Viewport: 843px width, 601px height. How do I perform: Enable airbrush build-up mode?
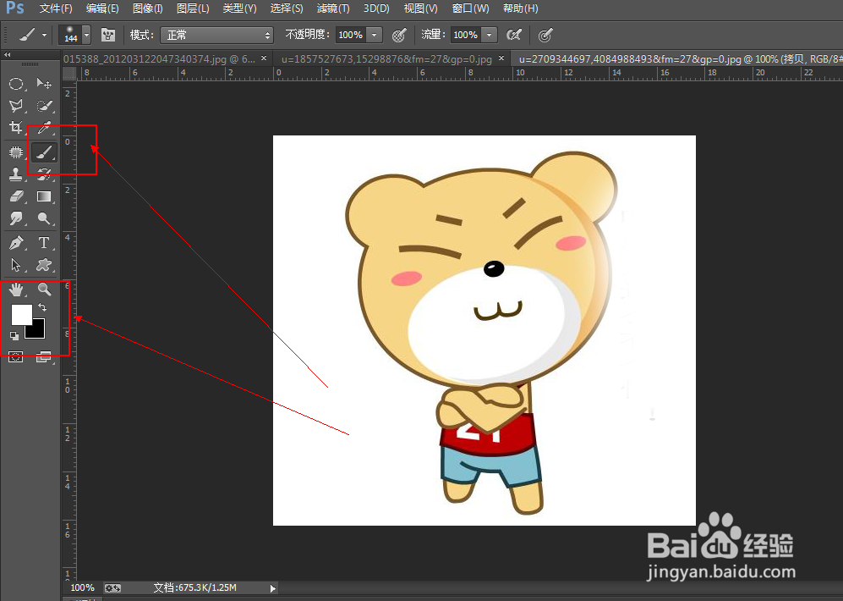coord(514,35)
